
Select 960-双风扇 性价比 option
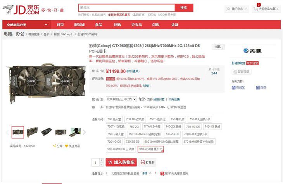click(151, 149)
